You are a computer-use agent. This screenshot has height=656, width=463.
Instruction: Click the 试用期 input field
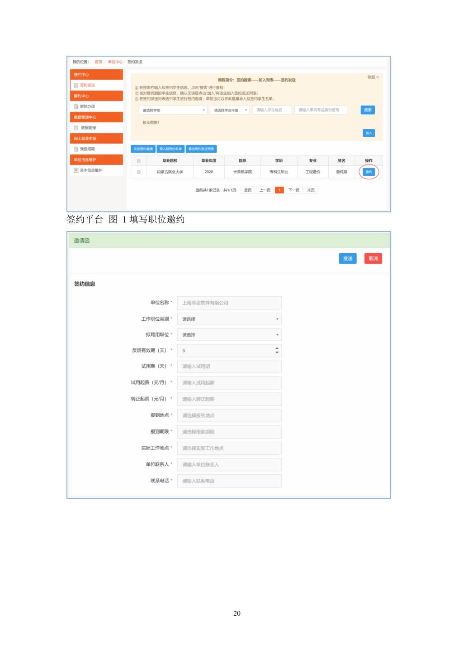point(229,367)
